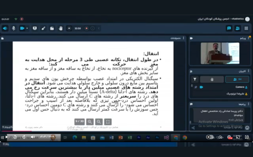
Task: Click the speaker webcam video thumbnail
Action: (220, 53)
